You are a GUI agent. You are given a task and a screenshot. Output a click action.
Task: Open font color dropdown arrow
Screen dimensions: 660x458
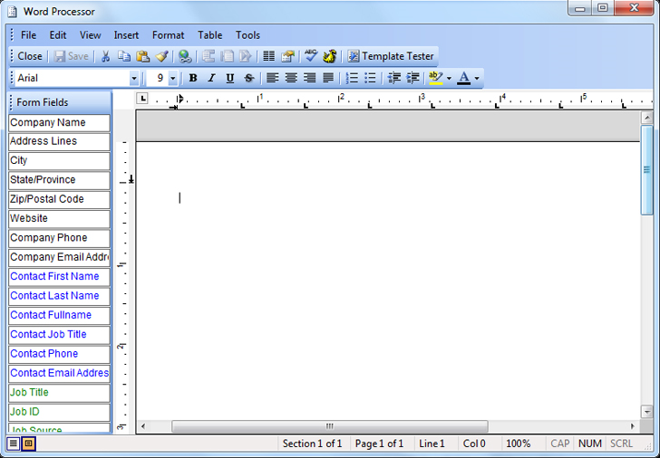coord(477,79)
